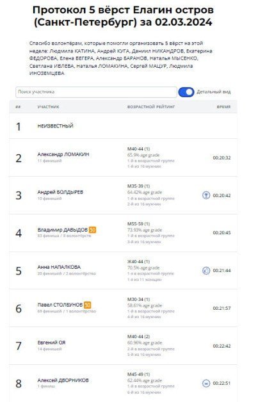Focus the Поиск участника search field
Screen dimensions: 256x402
coord(96,92)
